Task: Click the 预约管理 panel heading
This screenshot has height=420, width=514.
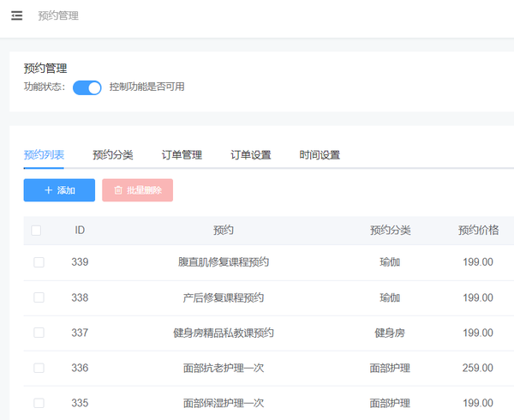Action: tap(45, 69)
